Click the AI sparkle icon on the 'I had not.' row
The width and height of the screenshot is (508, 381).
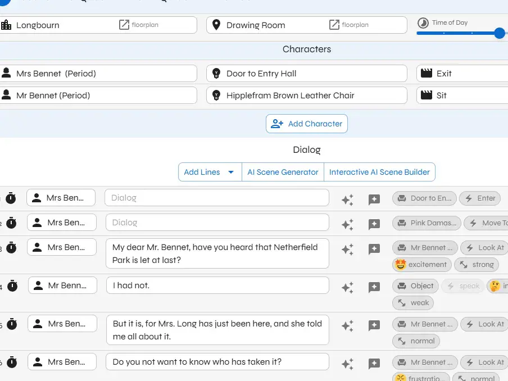(347, 287)
